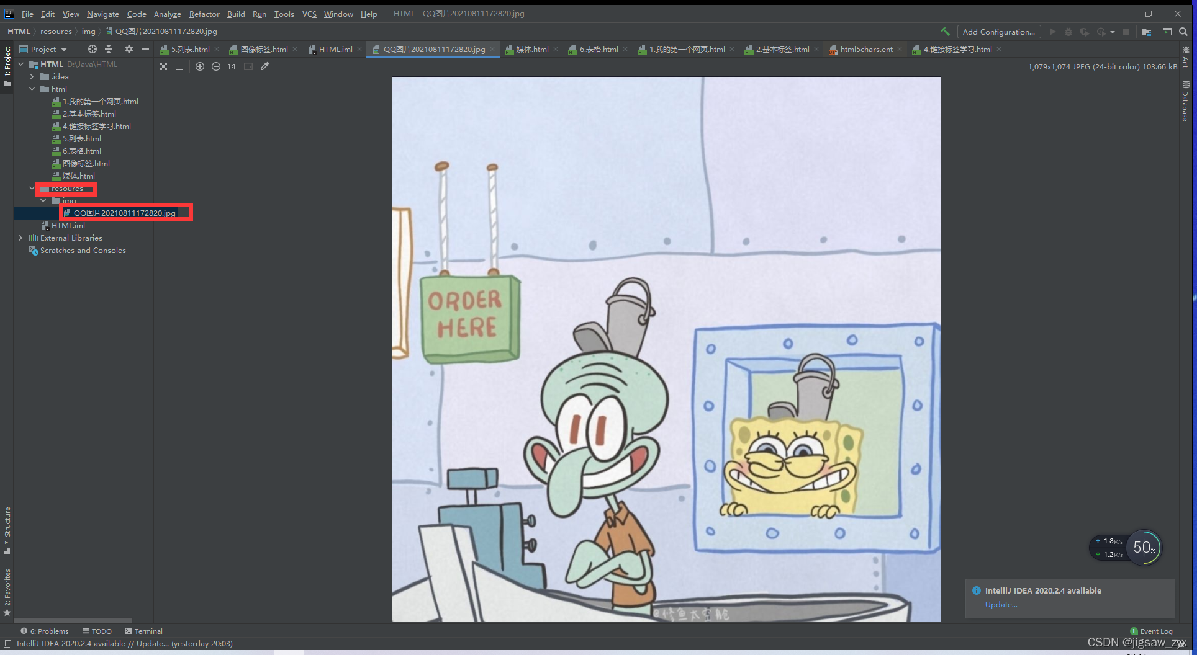Click the Run play icon
Image resolution: width=1197 pixels, height=655 pixels.
(x=1052, y=32)
